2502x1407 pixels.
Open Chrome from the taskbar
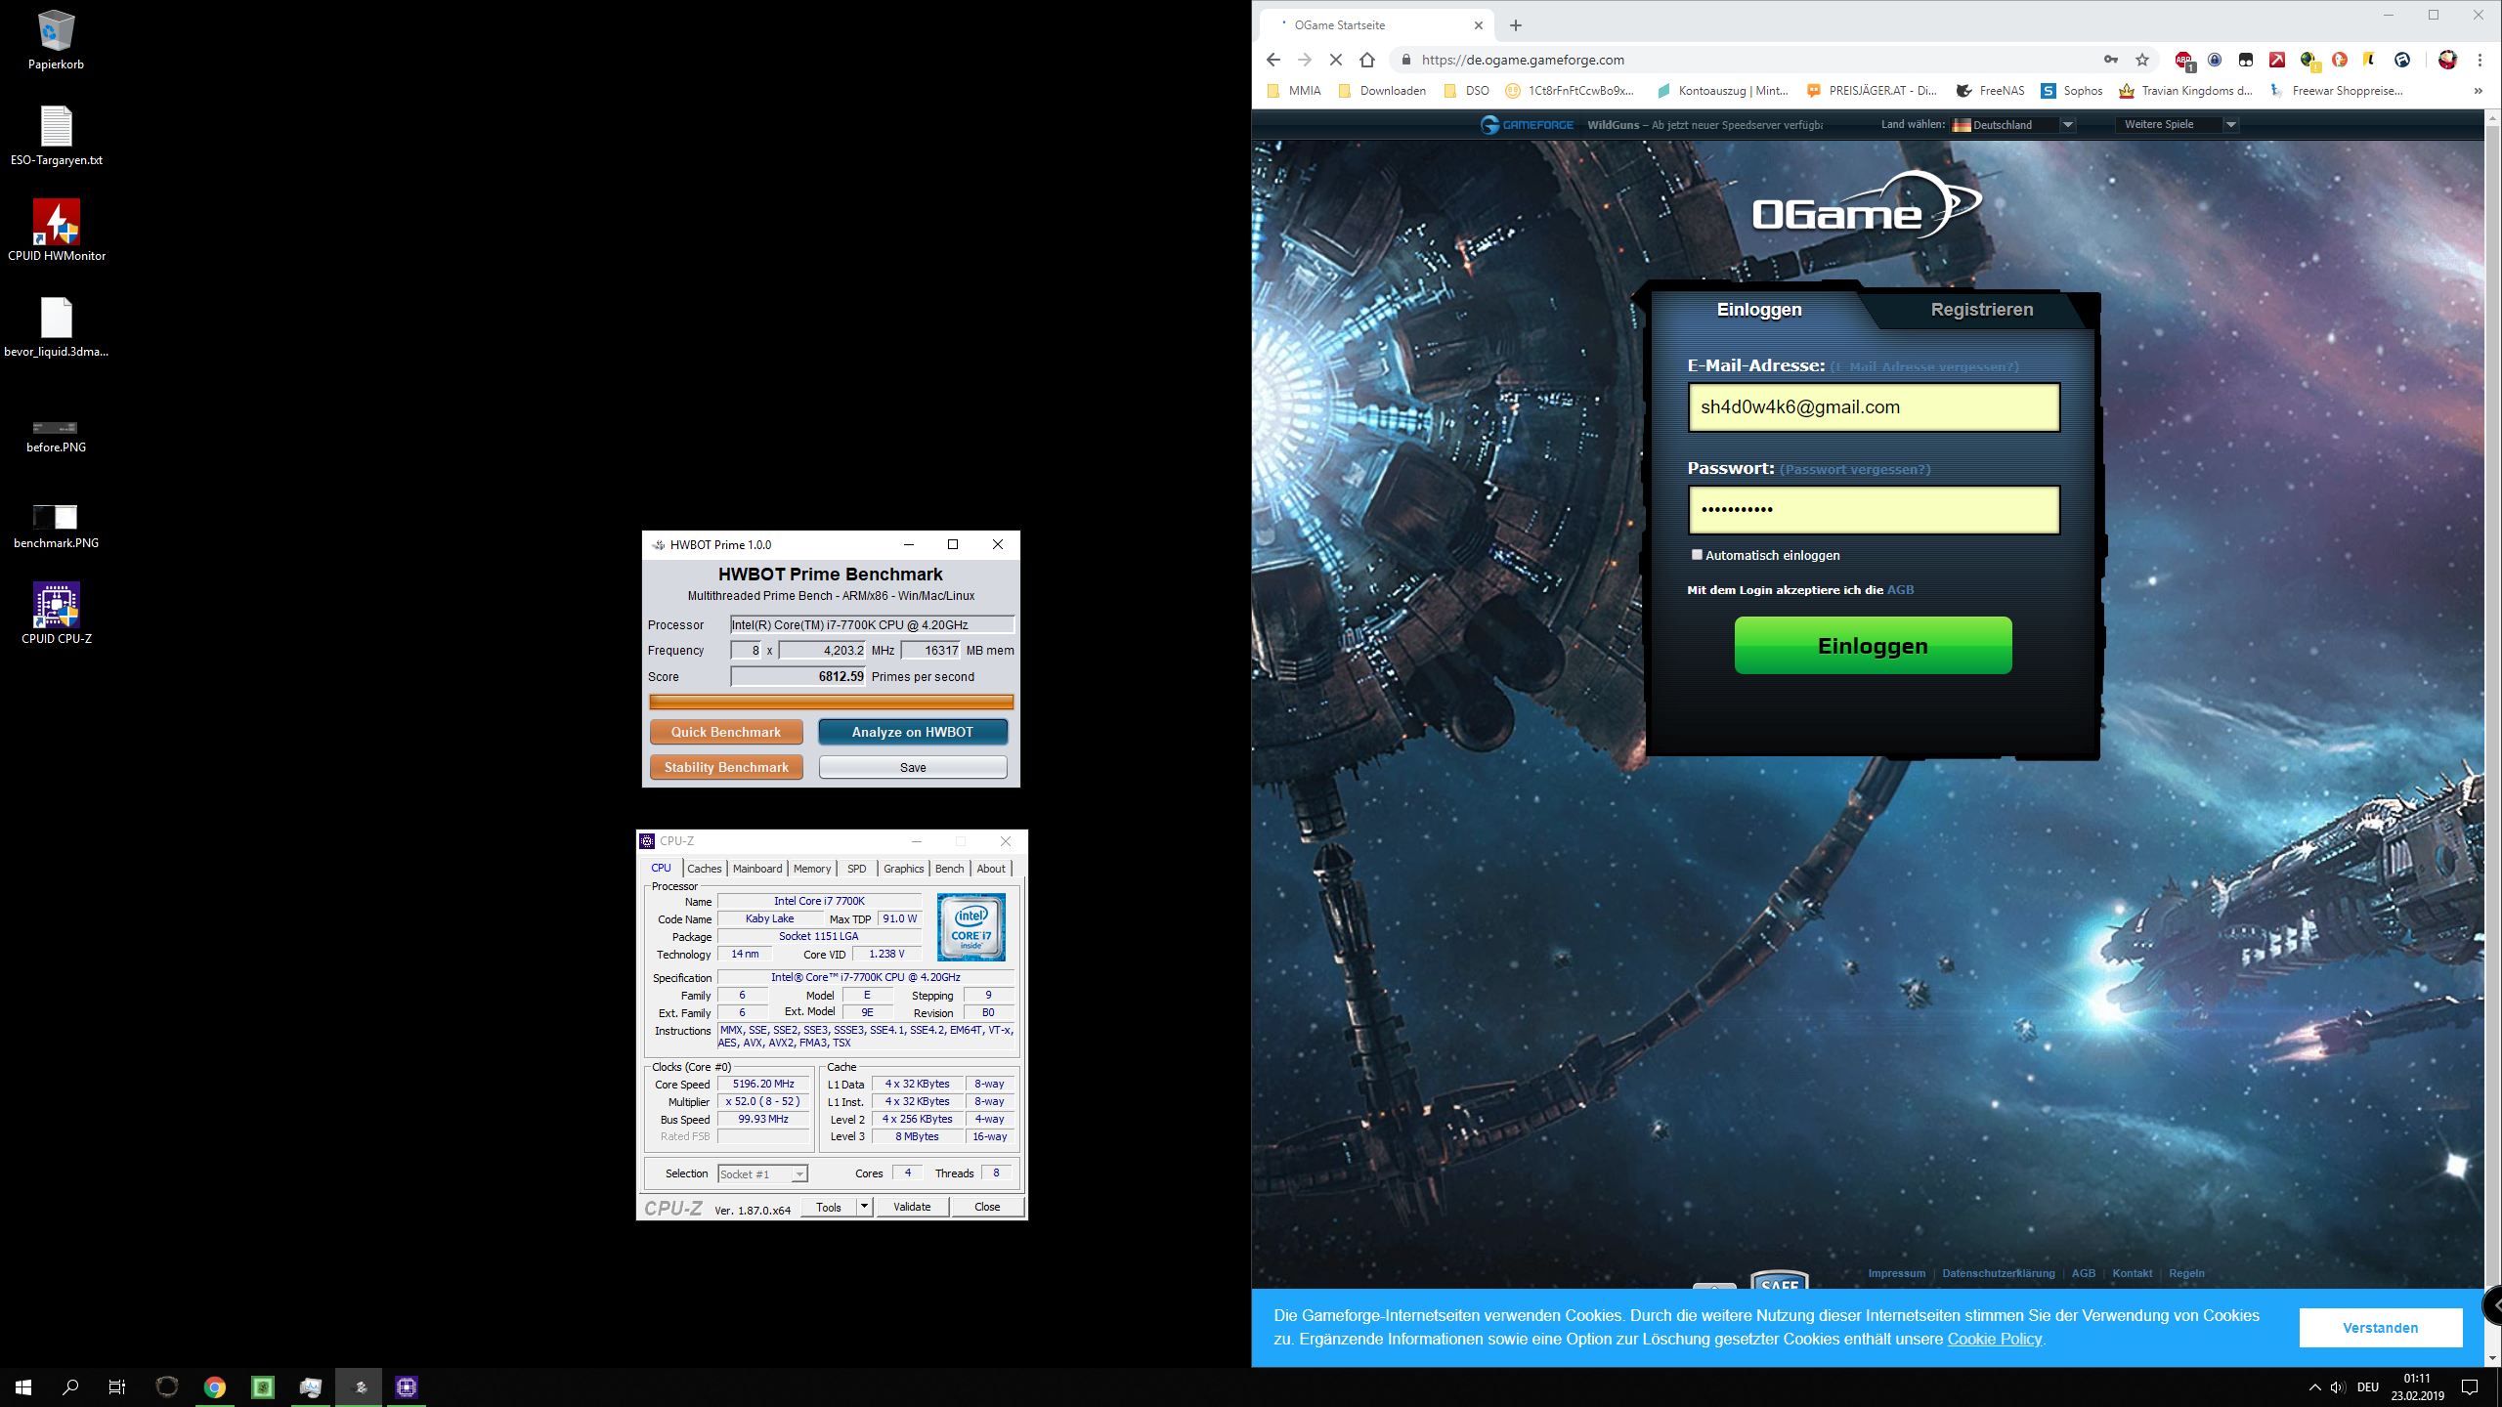coord(215,1386)
